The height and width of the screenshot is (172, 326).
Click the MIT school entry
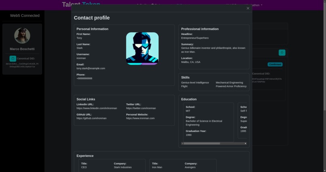coord(188,111)
